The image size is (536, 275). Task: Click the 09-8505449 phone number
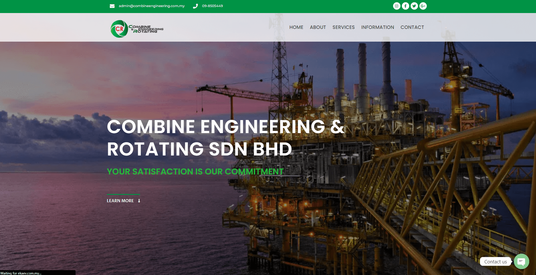(213, 6)
